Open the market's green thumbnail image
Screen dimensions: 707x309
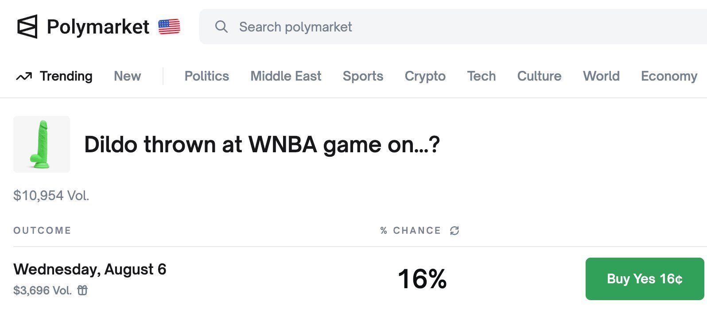pyautogui.click(x=42, y=144)
